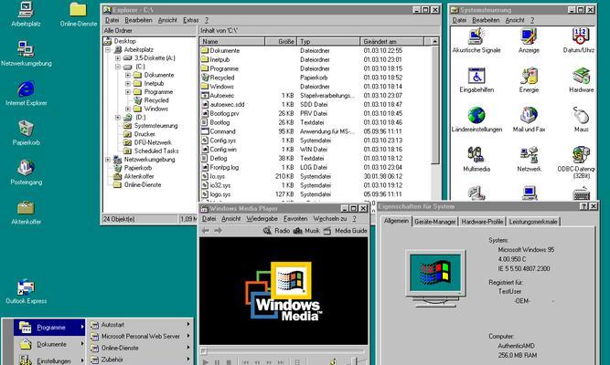Open Mail und Fax in Systemsteuerung
Image resolution: width=610 pixels, height=365 pixels.
(x=529, y=120)
